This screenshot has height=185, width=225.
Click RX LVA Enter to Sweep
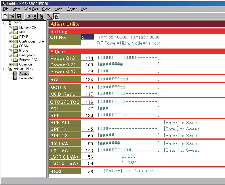click(182, 144)
